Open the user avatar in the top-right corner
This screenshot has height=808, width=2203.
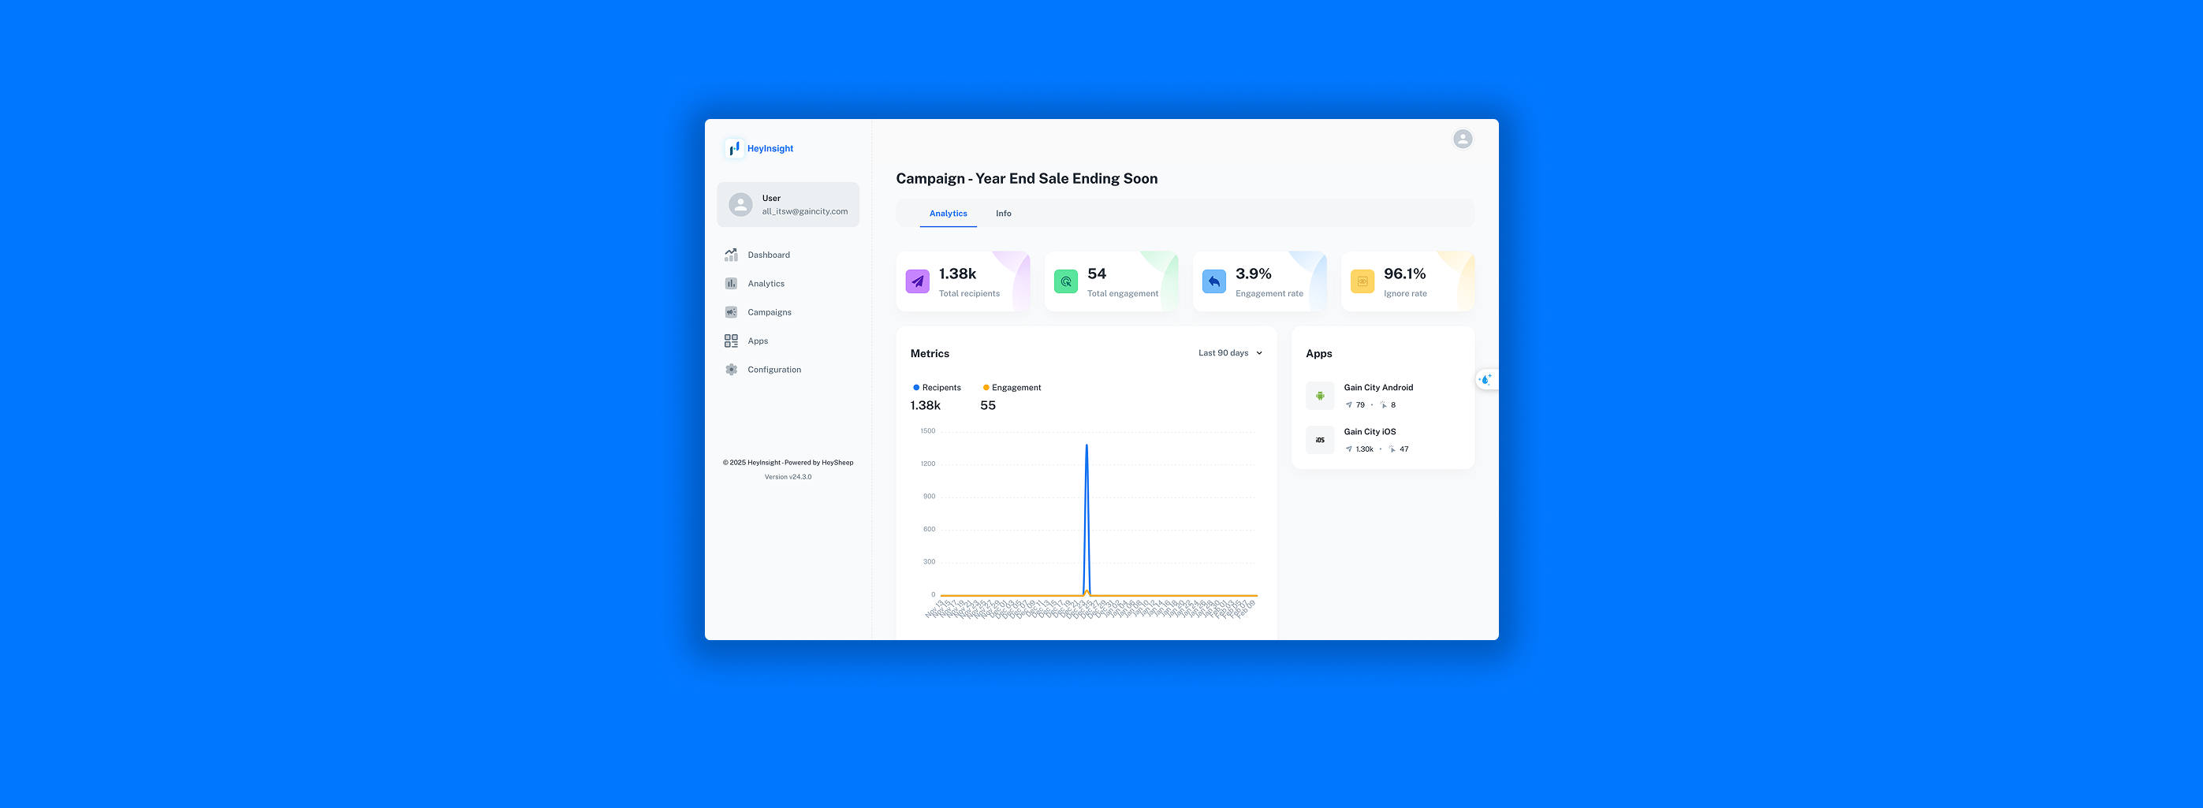(1463, 139)
